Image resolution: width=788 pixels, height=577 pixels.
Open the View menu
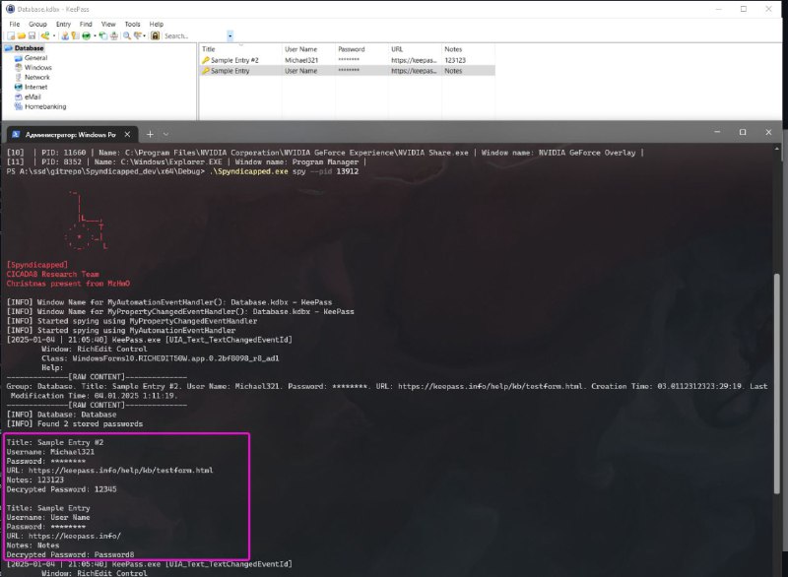point(108,24)
